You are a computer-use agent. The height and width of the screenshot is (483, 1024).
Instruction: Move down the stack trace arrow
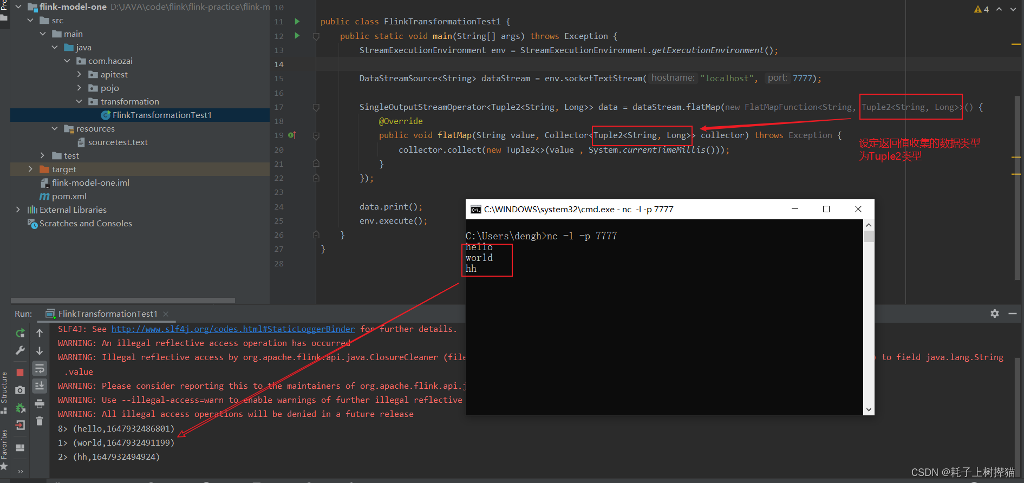pyautogui.click(x=40, y=350)
